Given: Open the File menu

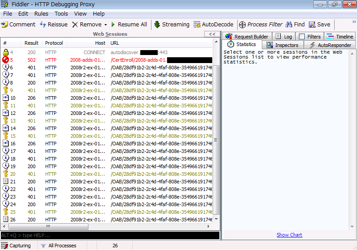Looking at the screenshot, I should pos(8,14).
